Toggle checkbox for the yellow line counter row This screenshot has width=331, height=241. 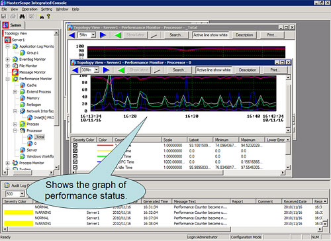(75, 151)
